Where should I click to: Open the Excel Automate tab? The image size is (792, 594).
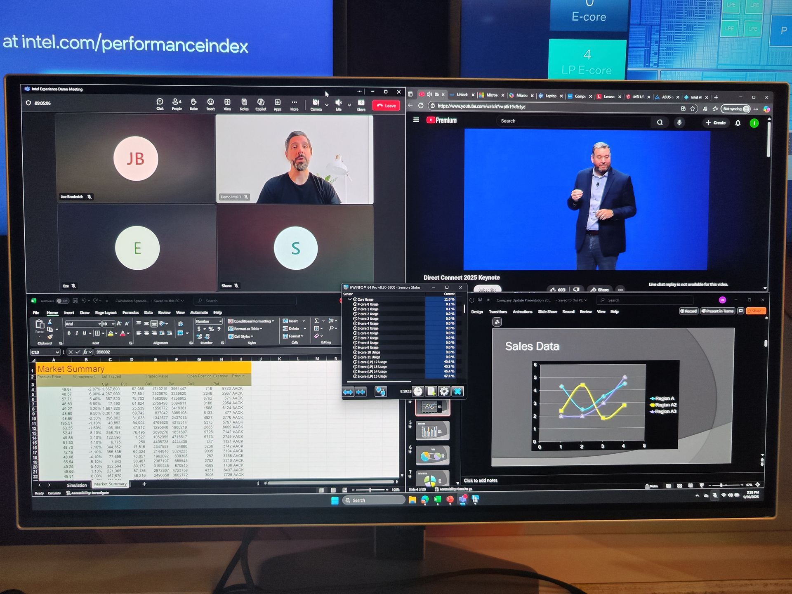tap(199, 312)
